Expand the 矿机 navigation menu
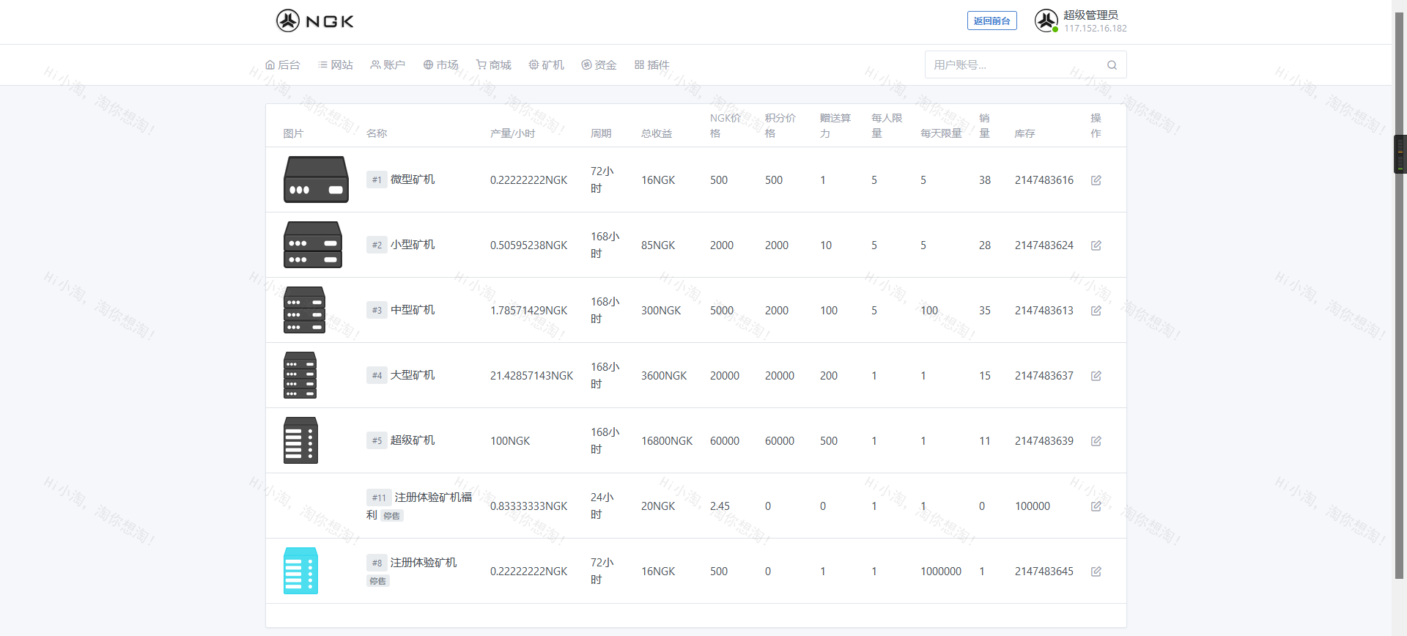 (x=547, y=65)
